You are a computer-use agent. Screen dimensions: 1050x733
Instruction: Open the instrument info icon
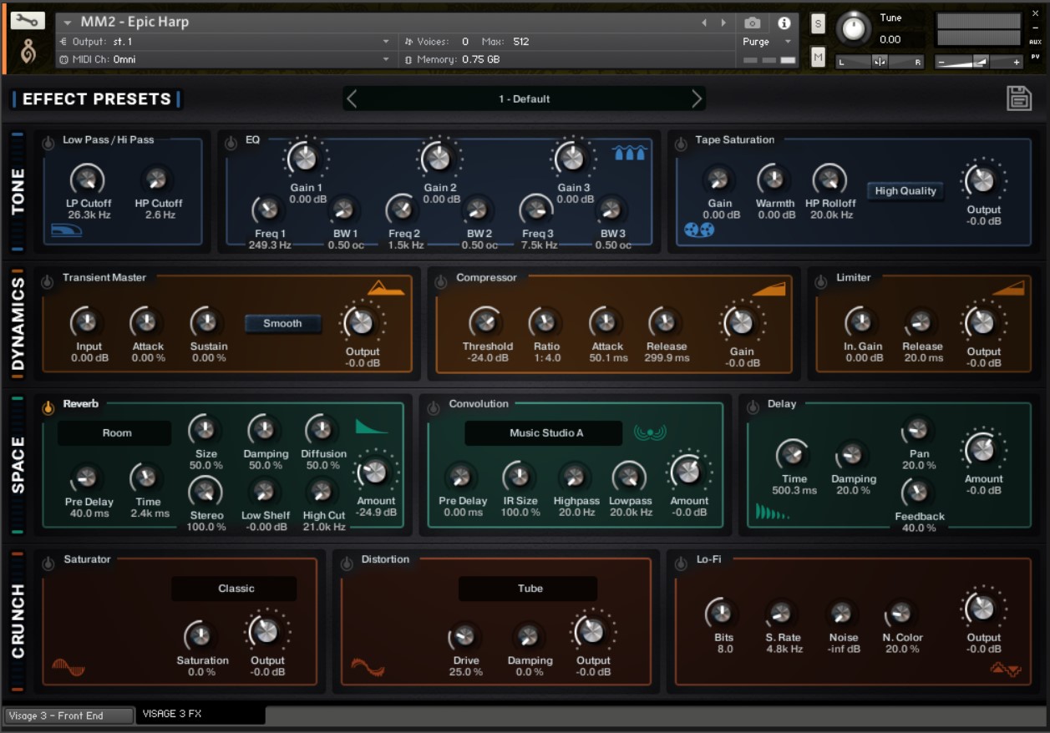pos(784,23)
